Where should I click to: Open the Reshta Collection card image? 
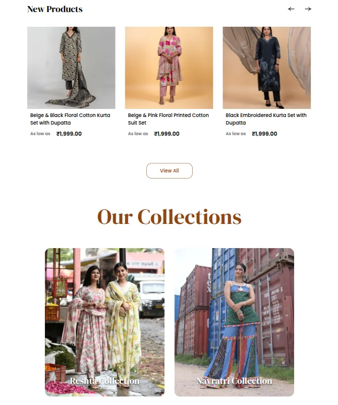[104, 322]
